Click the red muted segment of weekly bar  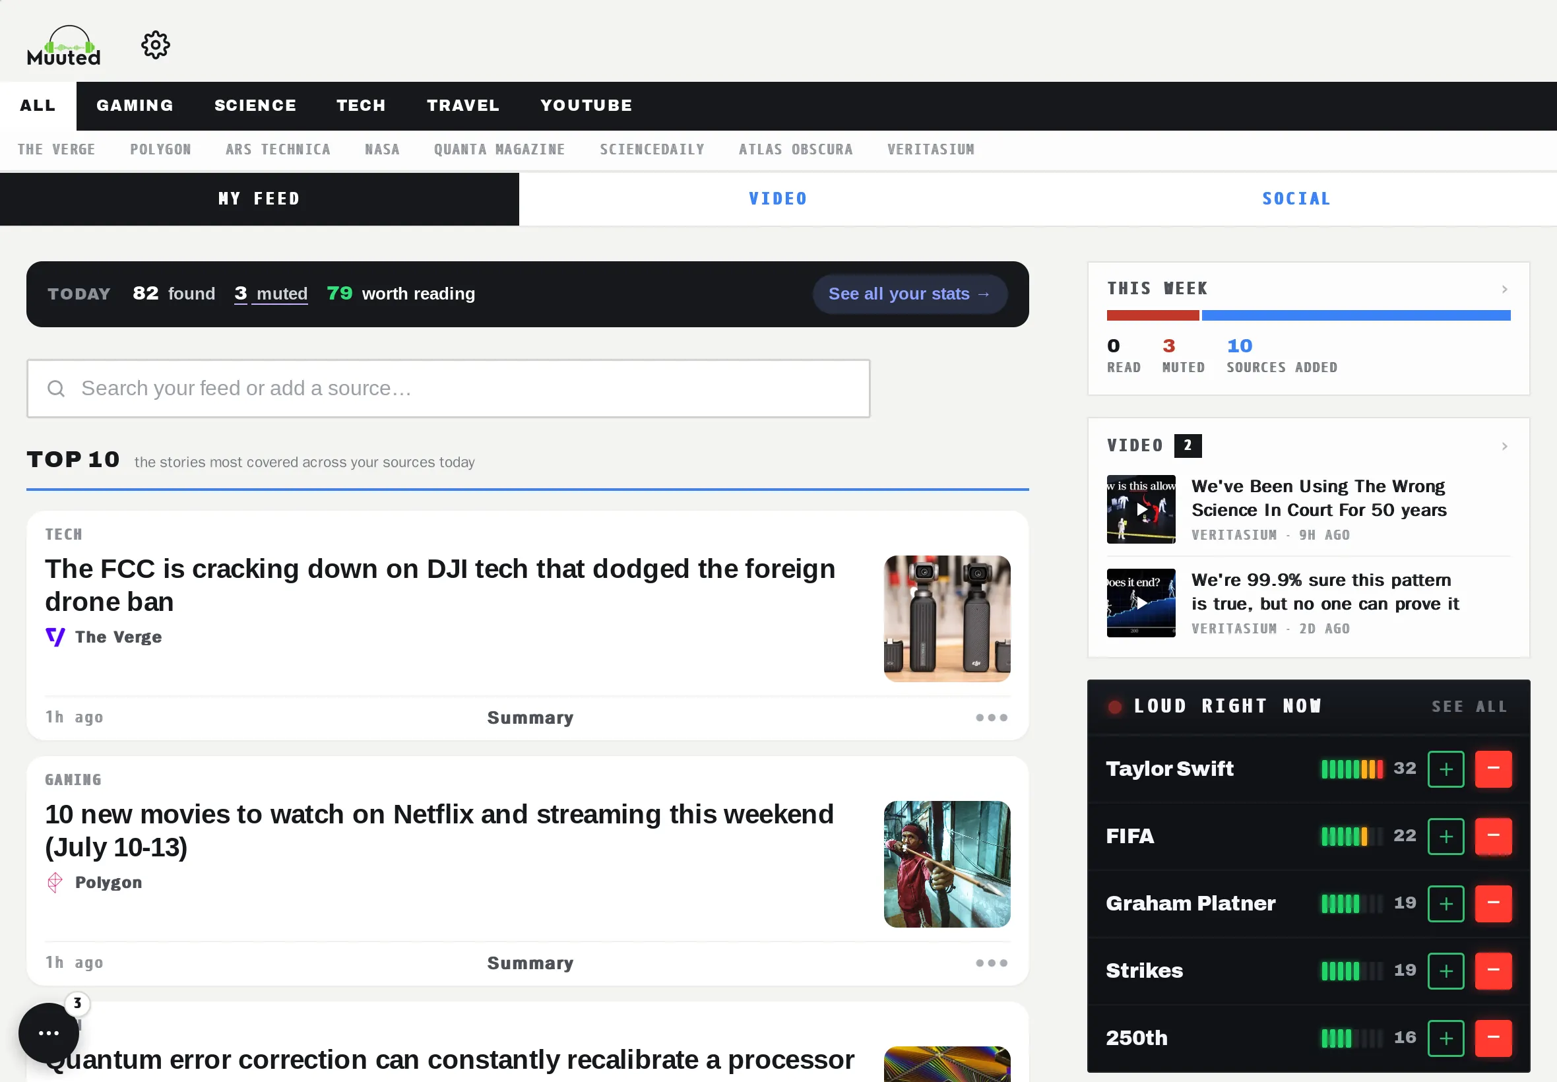click(x=1153, y=315)
